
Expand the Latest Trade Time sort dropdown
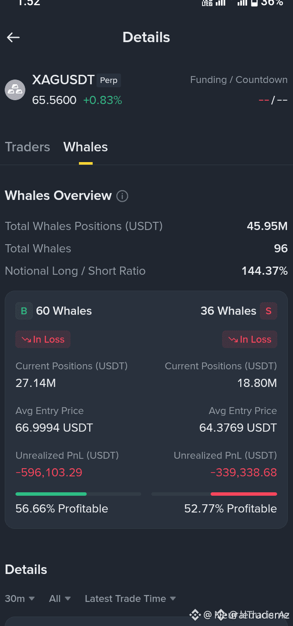click(130, 598)
